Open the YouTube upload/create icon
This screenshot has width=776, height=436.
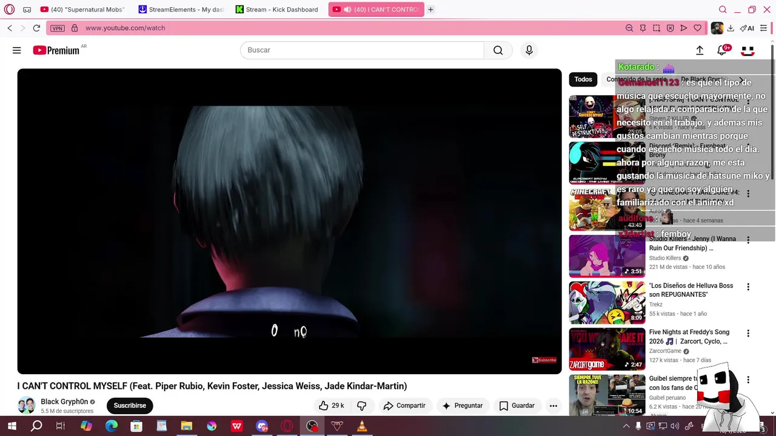[700, 50]
